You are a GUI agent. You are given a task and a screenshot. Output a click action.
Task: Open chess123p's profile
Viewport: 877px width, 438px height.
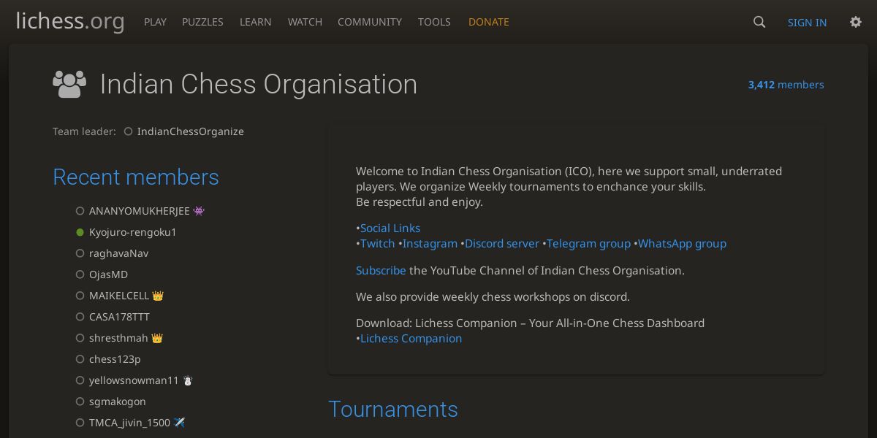pyautogui.click(x=115, y=359)
